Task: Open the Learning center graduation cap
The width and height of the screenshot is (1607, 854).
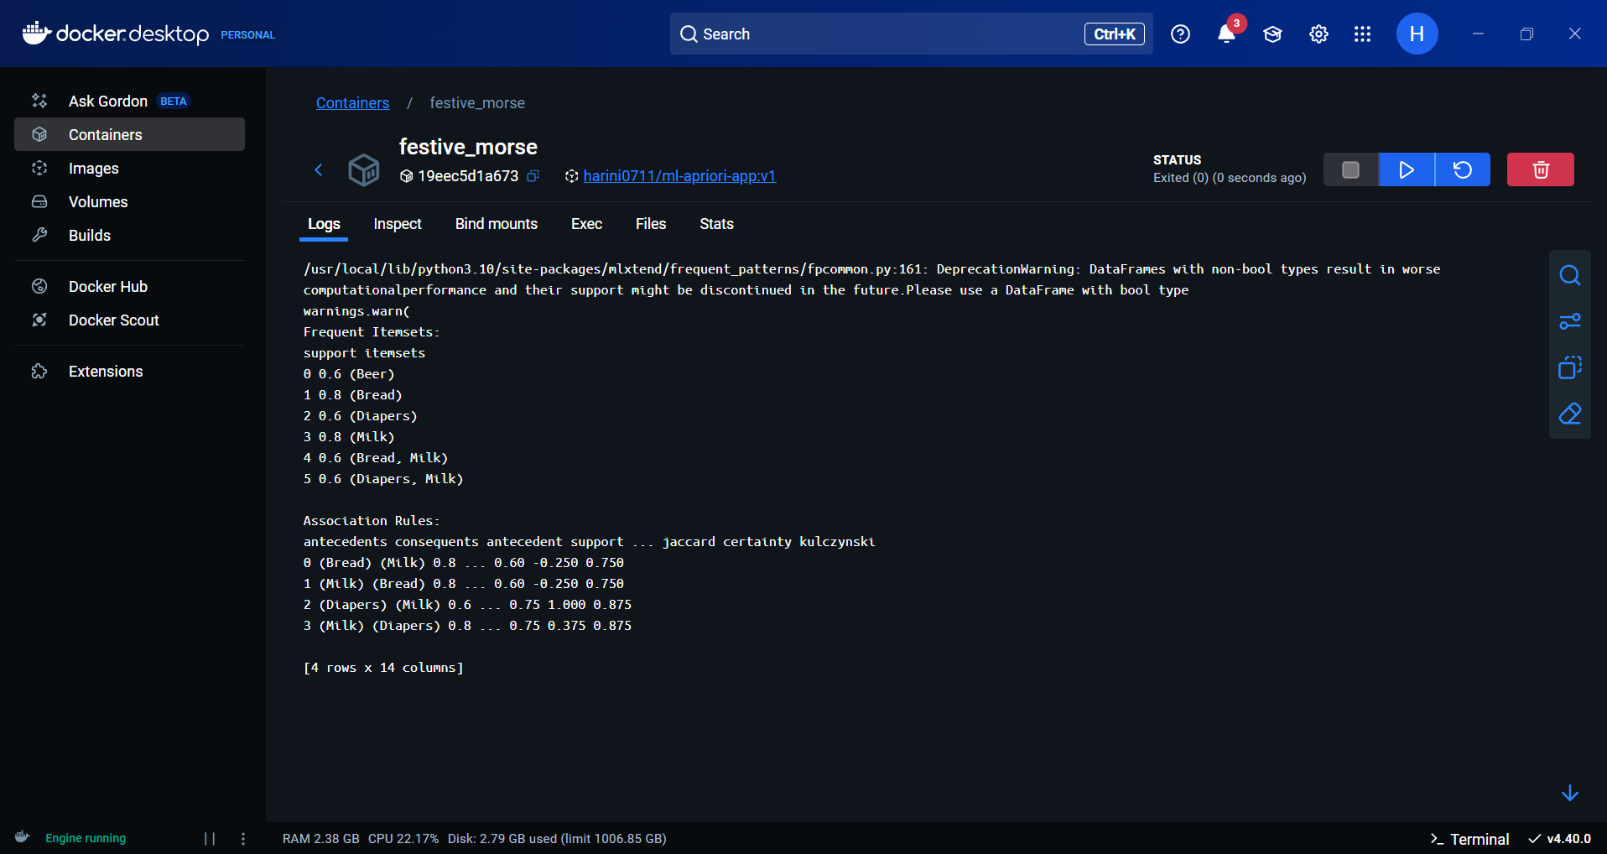Action: [1272, 34]
